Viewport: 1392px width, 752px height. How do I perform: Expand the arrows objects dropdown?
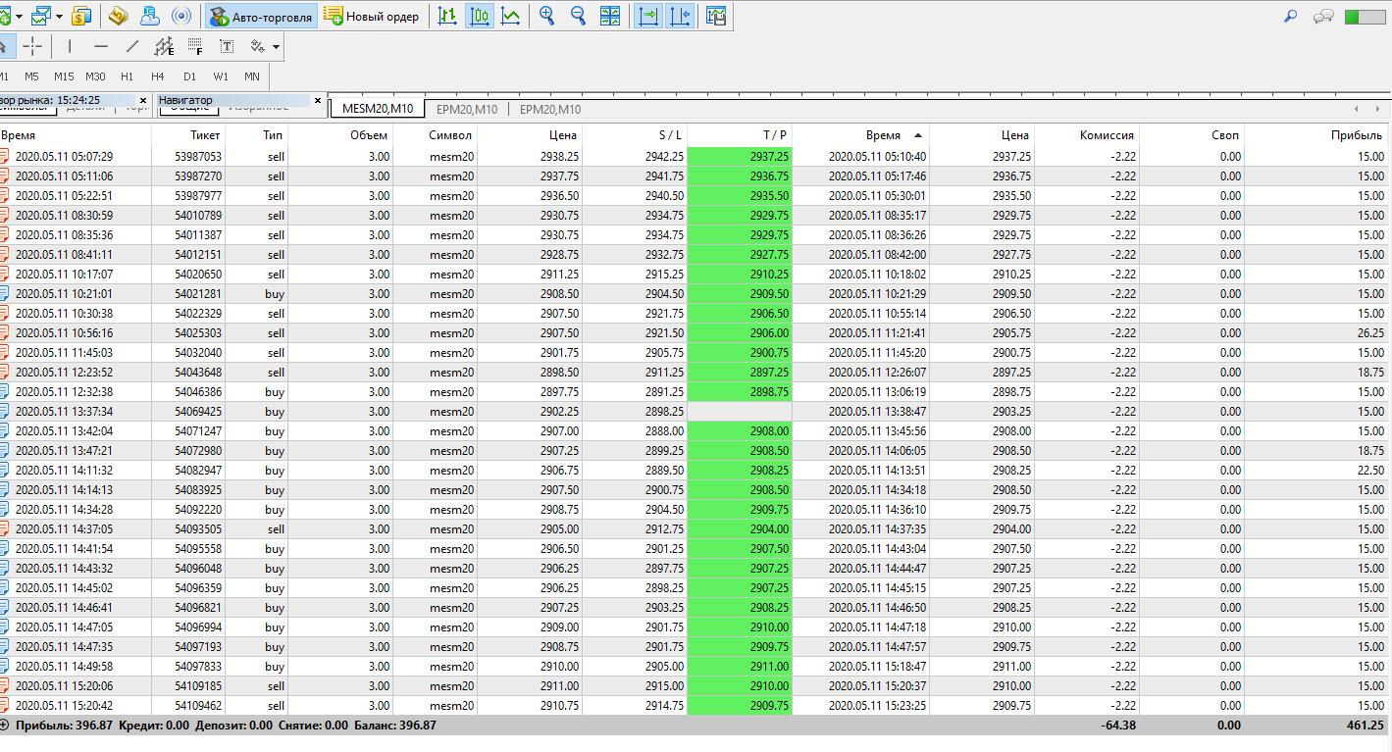pyautogui.click(x=277, y=46)
